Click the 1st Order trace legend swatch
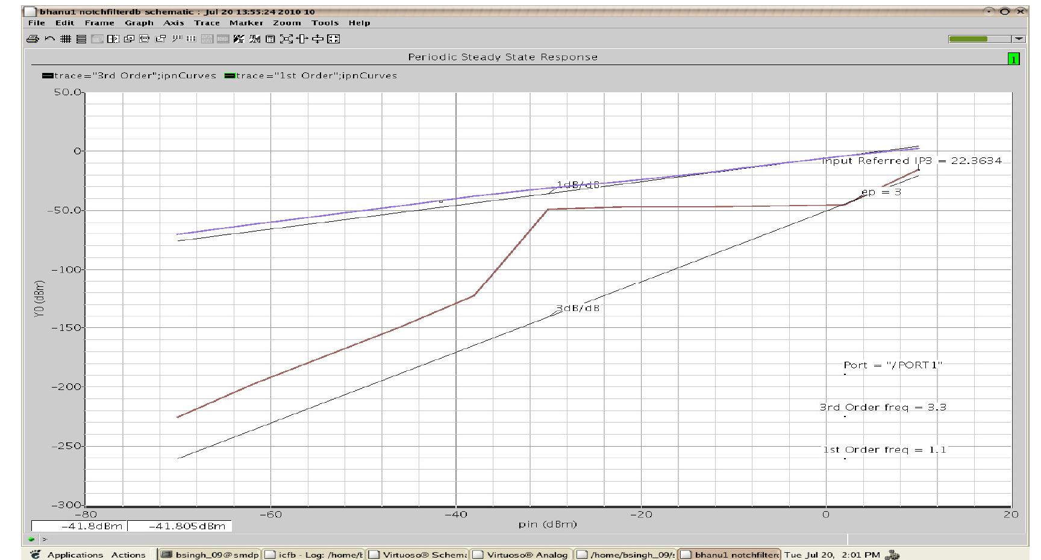Viewport: 1041px width, 560px height. click(230, 76)
